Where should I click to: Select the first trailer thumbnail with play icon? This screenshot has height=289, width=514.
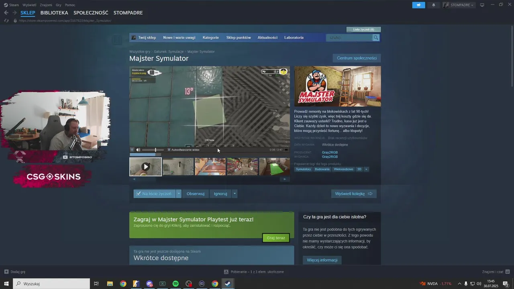[146, 167]
